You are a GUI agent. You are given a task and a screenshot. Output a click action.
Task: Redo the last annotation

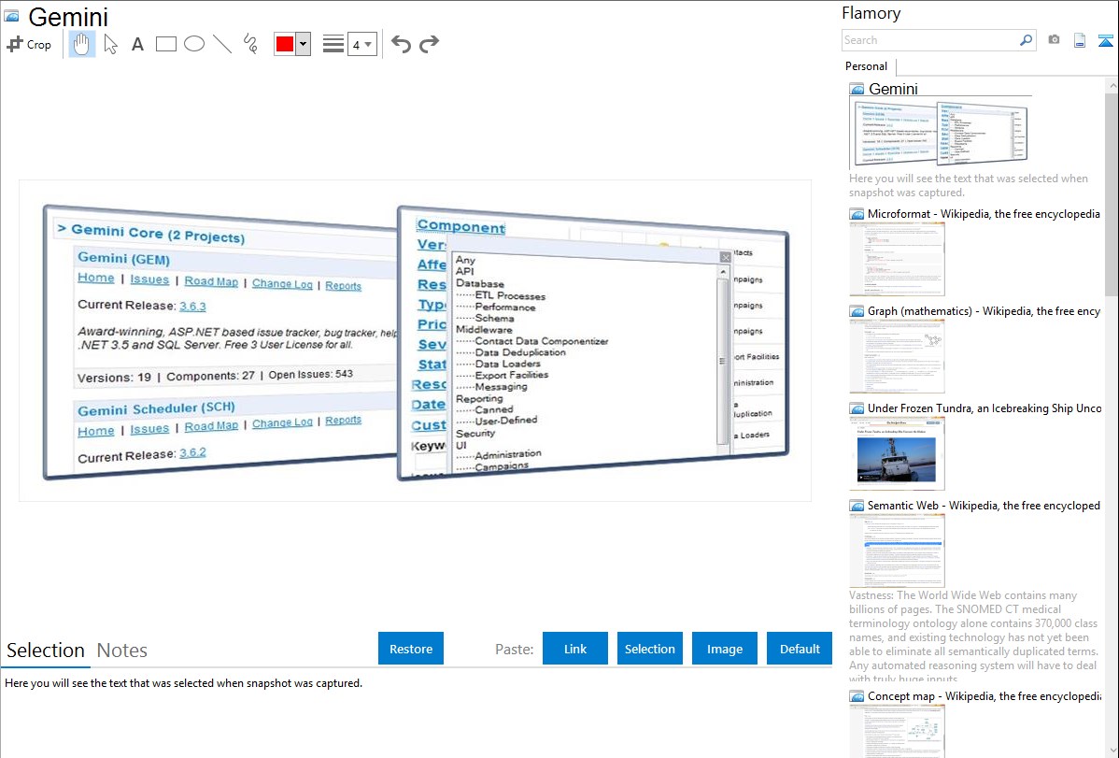tap(429, 44)
